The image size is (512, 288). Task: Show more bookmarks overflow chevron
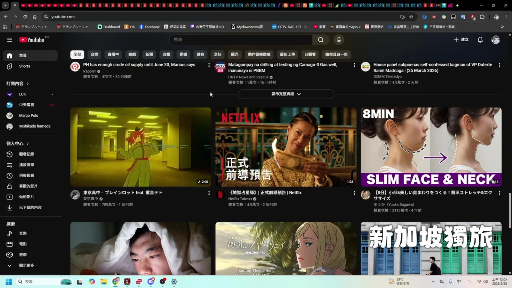coord(502,27)
